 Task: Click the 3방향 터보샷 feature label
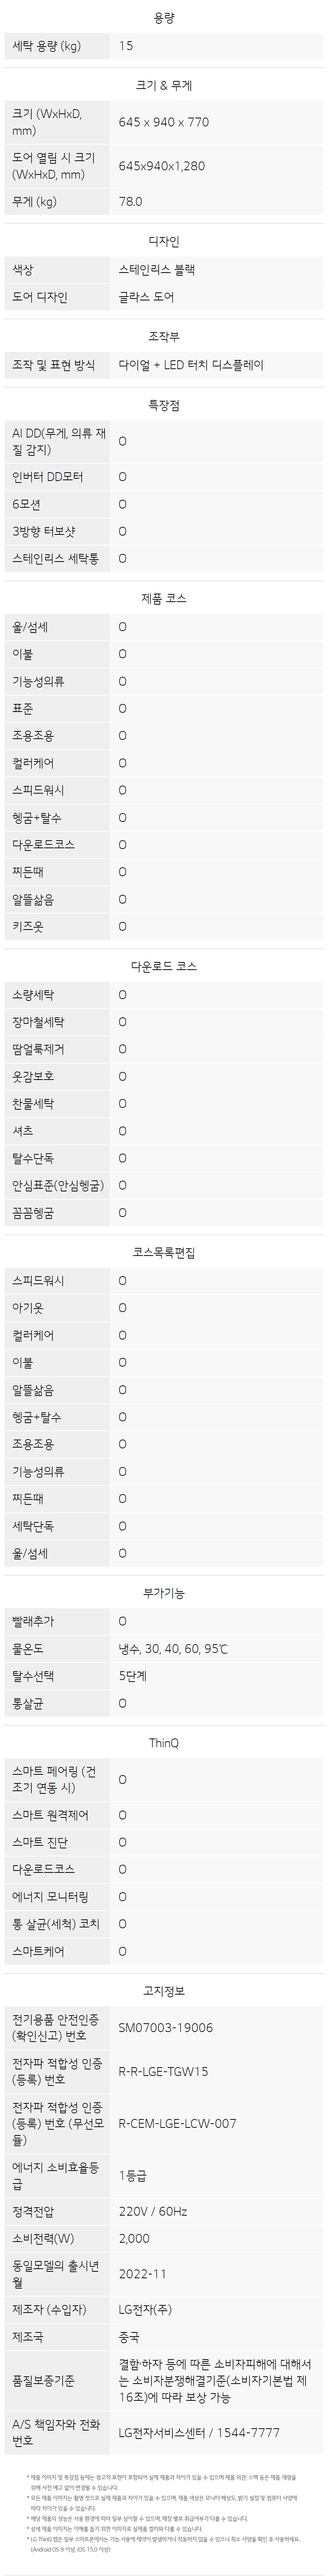43,531
